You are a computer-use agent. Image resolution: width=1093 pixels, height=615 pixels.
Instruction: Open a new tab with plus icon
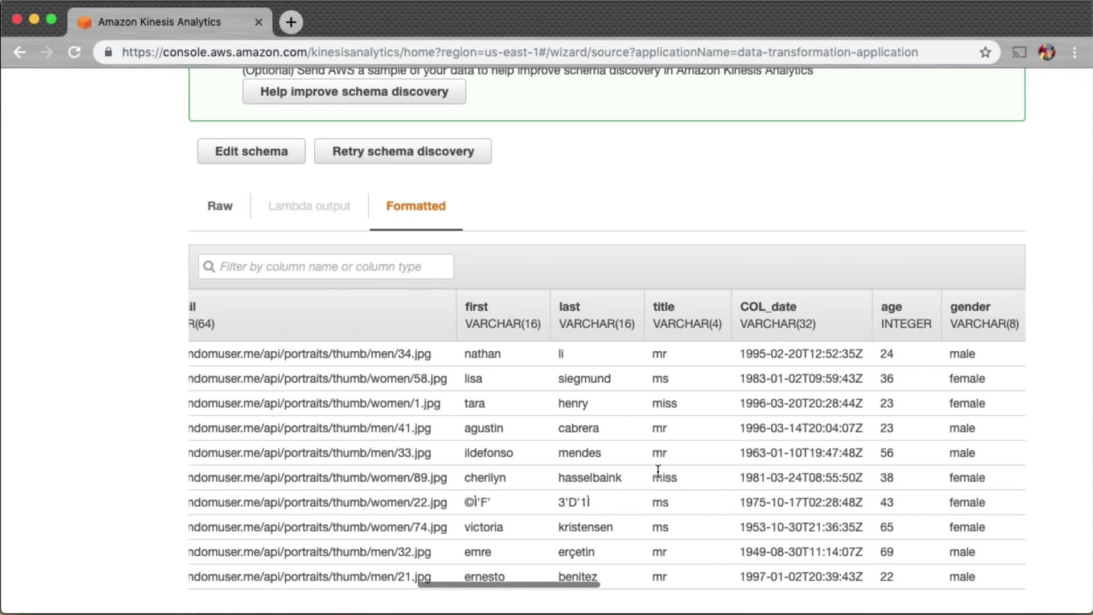(291, 22)
